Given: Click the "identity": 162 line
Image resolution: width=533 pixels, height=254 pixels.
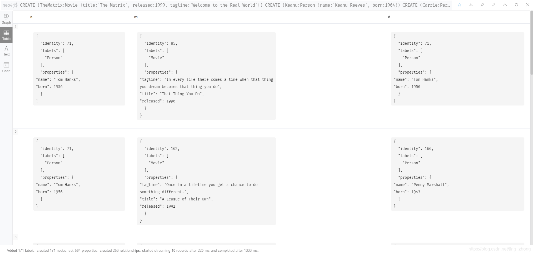Looking at the screenshot, I should (162, 149).
